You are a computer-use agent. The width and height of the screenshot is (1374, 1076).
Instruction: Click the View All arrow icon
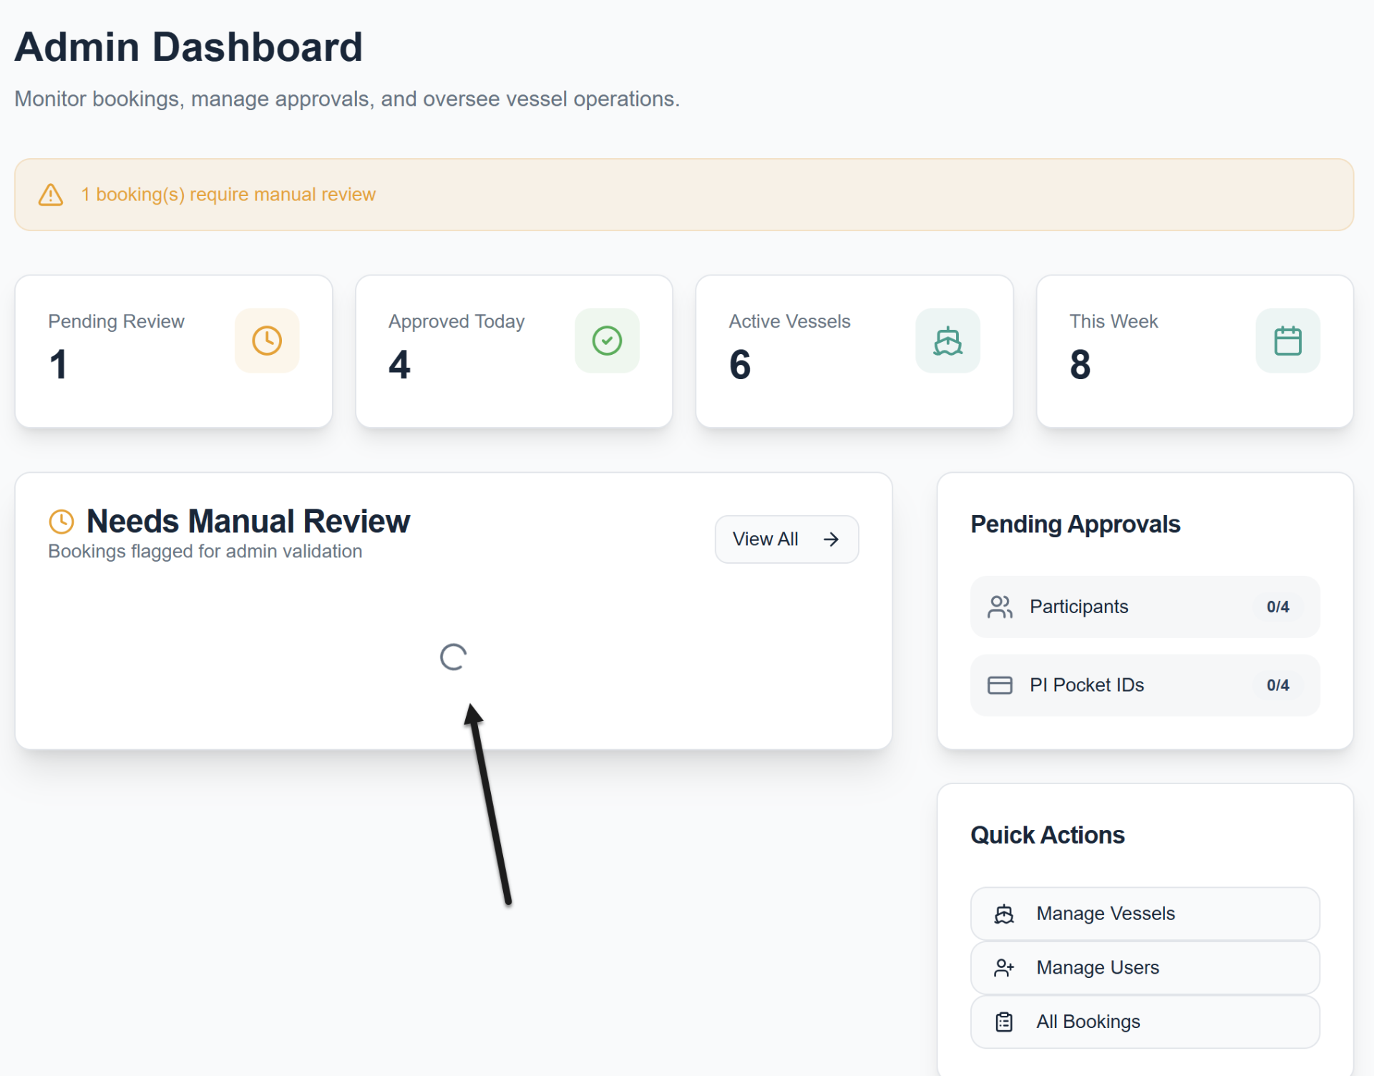(x=831, y=539)
